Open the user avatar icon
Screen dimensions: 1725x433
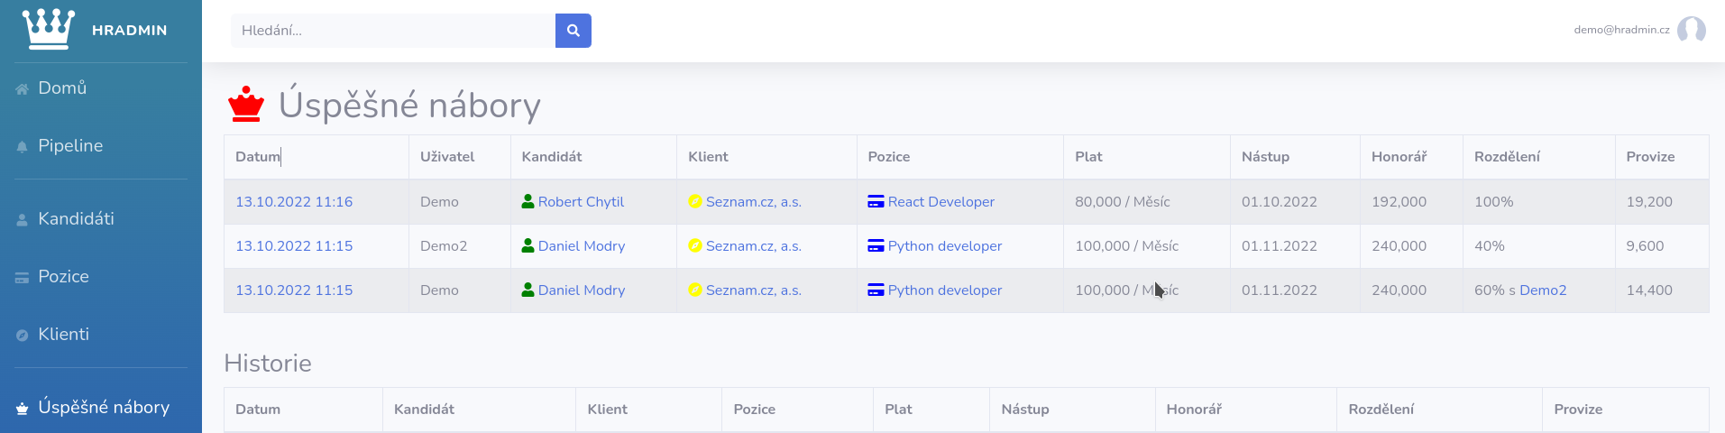1692,30
